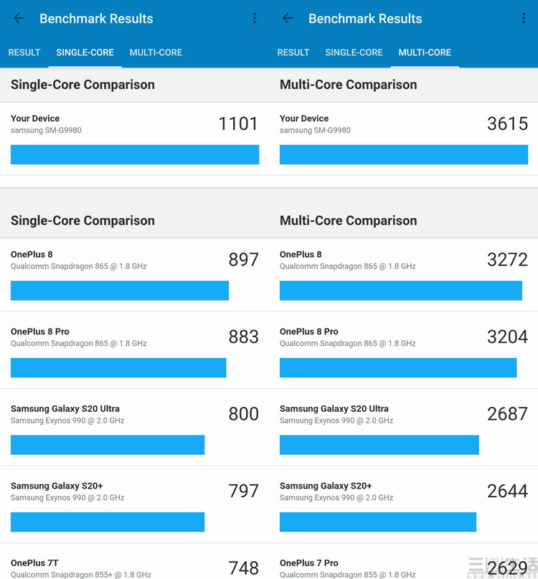Click 'Your Device' label in multi-core panel

pyautogui.click(x=304, y=118)
